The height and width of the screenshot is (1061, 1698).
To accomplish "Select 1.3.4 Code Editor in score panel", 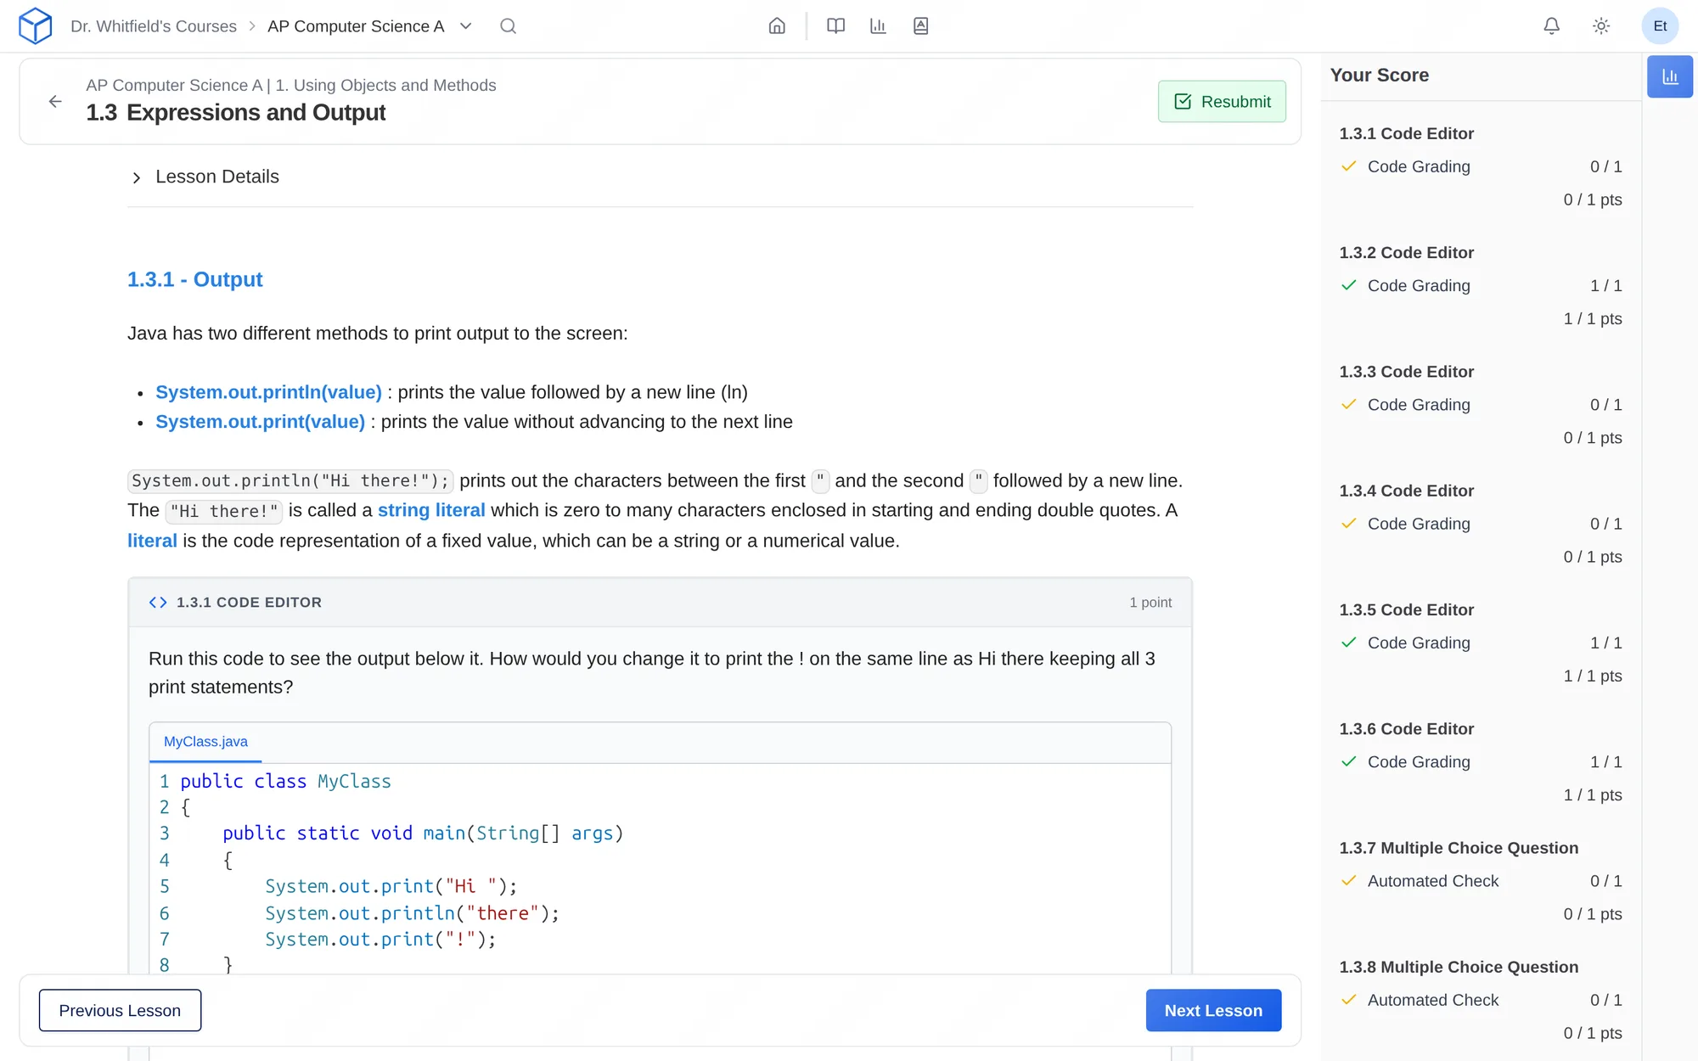I will [1406, 491].
